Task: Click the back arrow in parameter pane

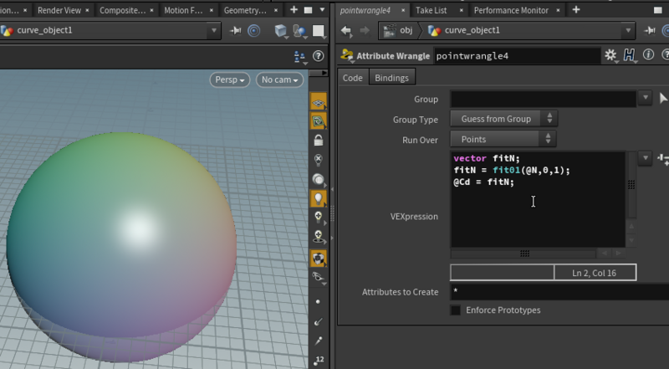Action: [x=346, y=30]
